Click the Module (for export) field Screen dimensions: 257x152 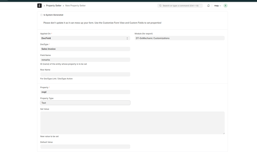[x=179, y=38]
